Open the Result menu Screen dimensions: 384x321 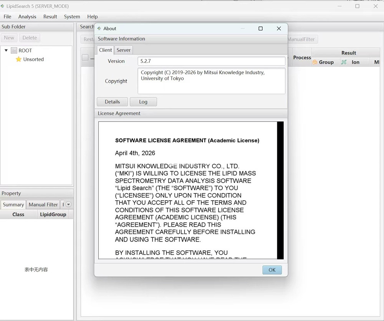(50, 16)
